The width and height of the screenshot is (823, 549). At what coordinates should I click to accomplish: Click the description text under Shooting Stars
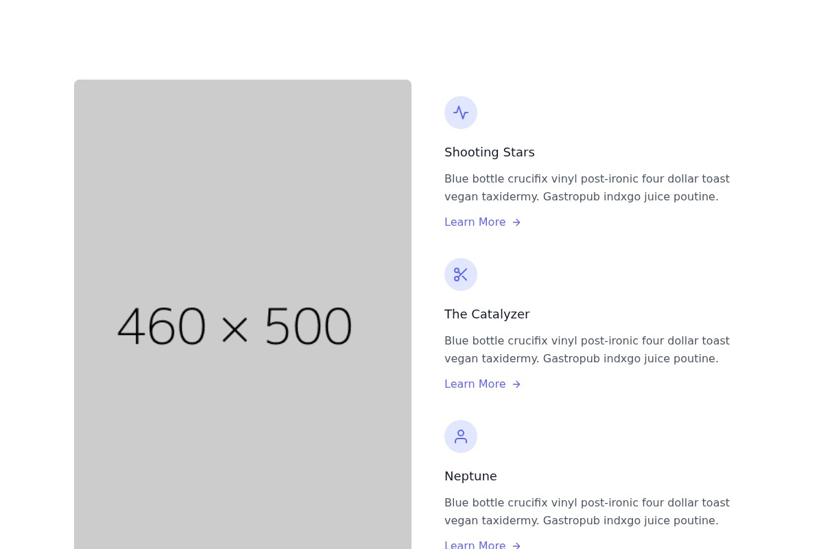(587, 187)
